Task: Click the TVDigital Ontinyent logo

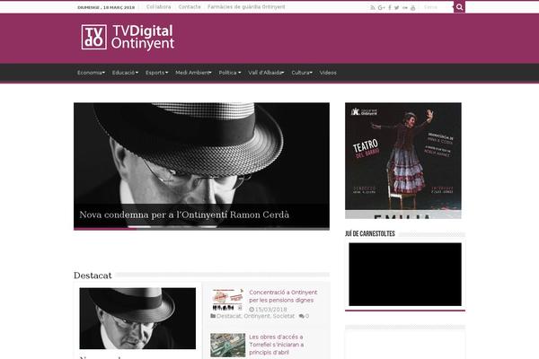Action: click(x=128, y=37)
